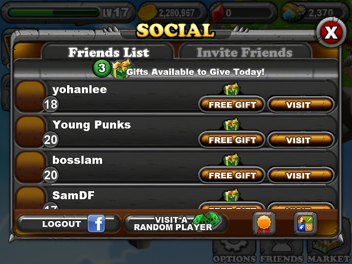The image size is (352, 264).
Task: Select yohanlee's avatar thumbnail
Action: pyautogui.click(x=30, y=96)
